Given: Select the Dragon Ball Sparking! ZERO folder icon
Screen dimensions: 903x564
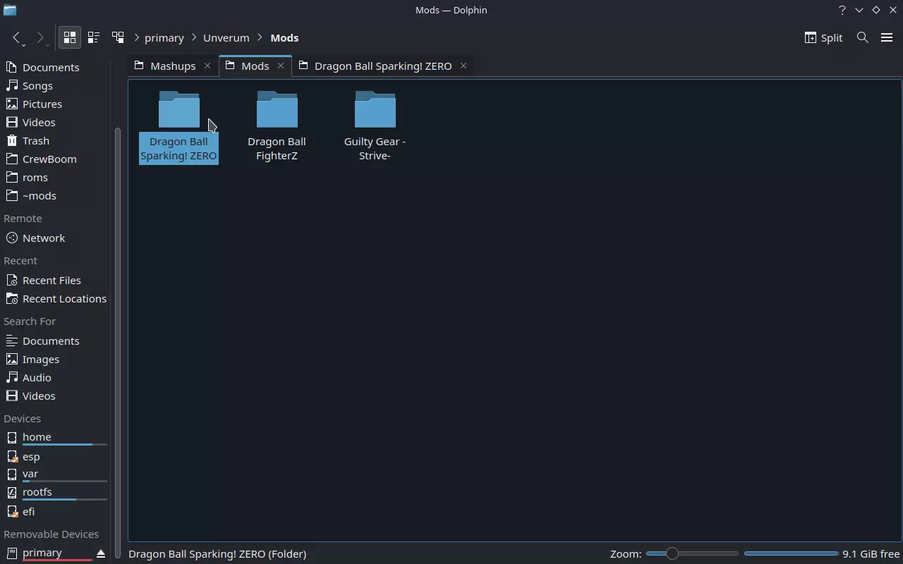Looking at the screenshot, I should (x=179, y=109).
